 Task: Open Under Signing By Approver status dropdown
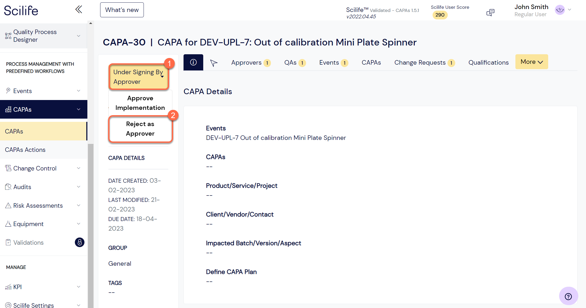pos(139,77)
